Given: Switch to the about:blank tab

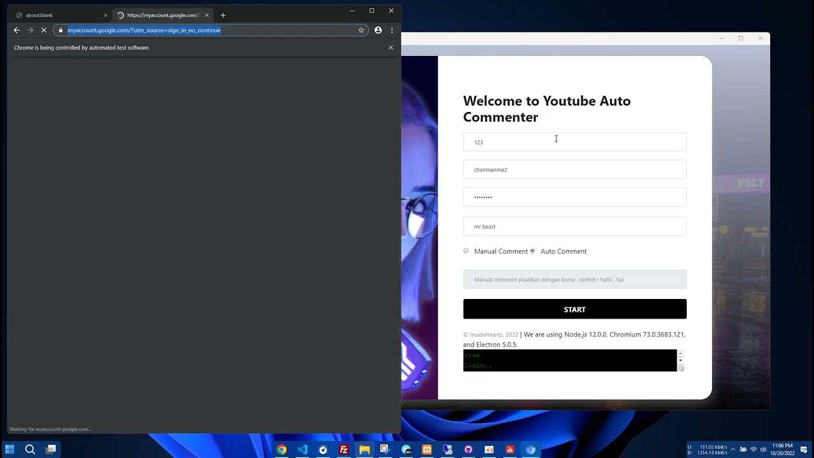Looking at the screenshot, I should click(x=60, y=15).
